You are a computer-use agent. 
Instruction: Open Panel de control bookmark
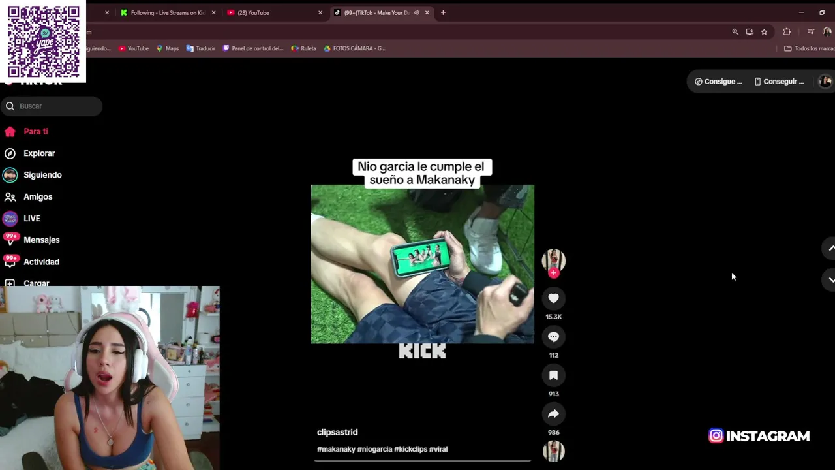point(253,48)
